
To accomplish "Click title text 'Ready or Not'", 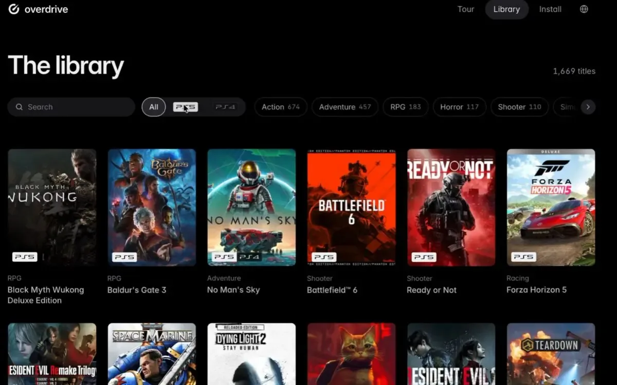I will (x=431, y=290).
